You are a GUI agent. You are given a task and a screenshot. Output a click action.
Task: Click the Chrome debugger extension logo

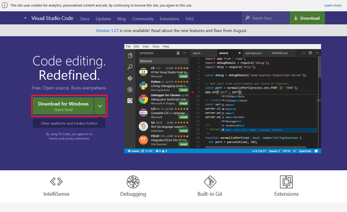pos(143,99)
